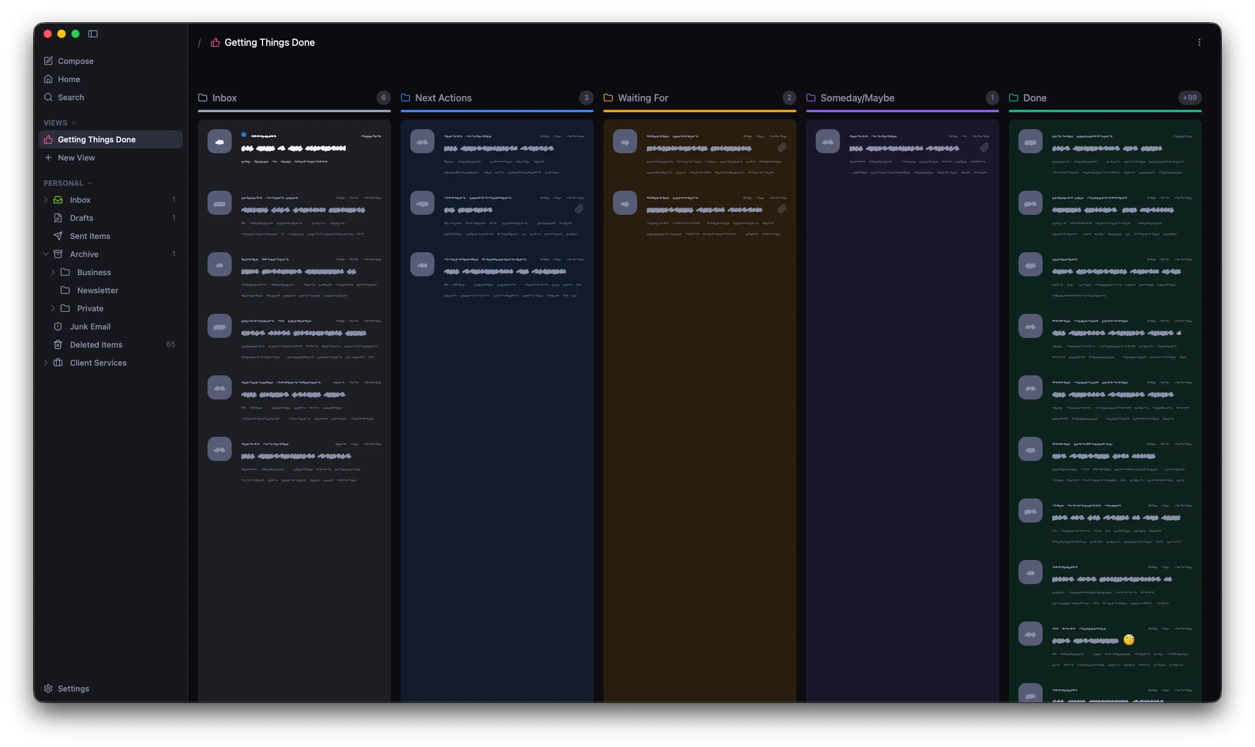1255x747 pixels.
Task: Select the Getting Things Done view
Action: coord(97,139)
